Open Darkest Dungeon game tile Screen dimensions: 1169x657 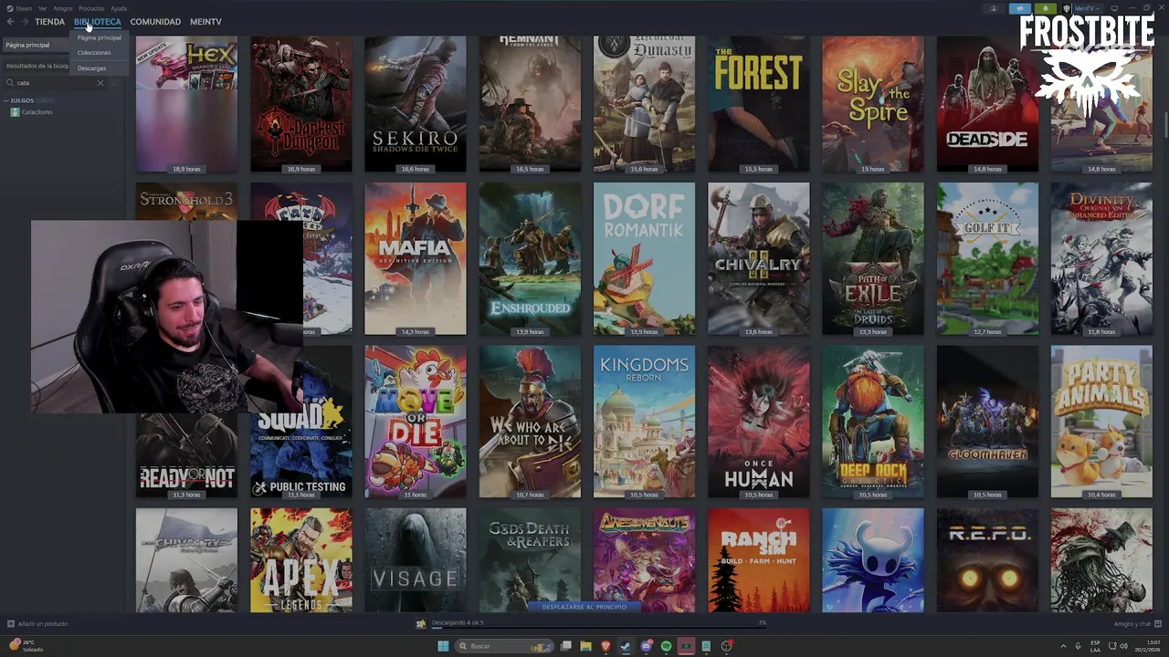point(301,104)
